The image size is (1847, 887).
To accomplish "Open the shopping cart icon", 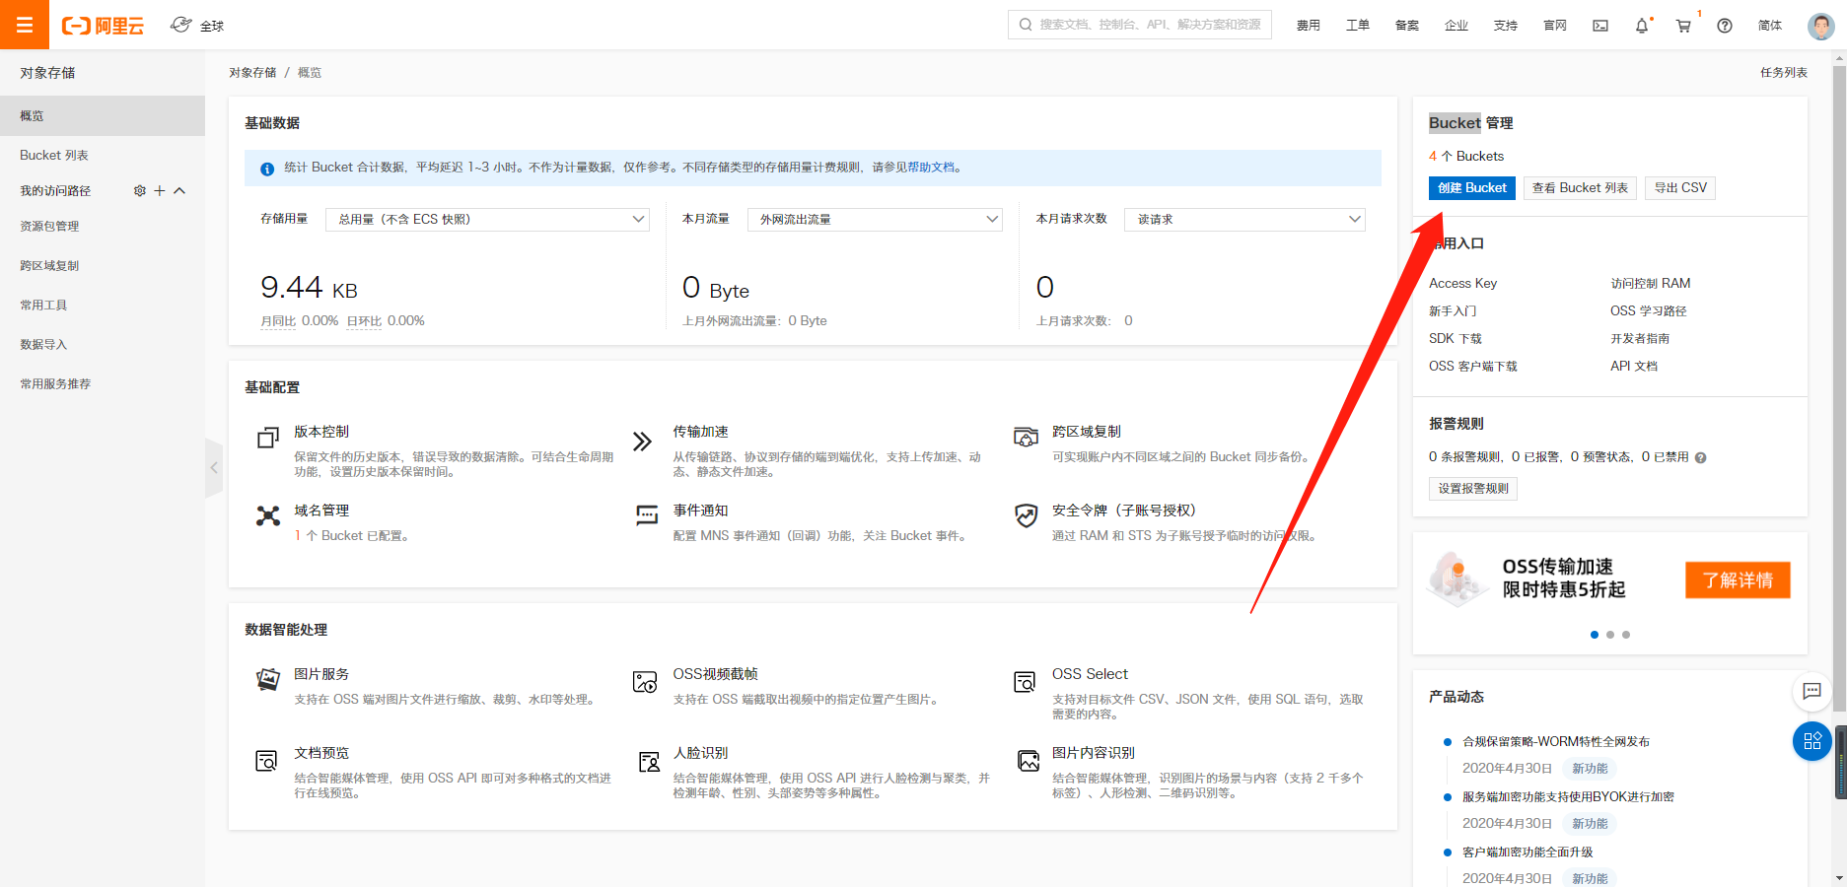I will click(1683, 26).
